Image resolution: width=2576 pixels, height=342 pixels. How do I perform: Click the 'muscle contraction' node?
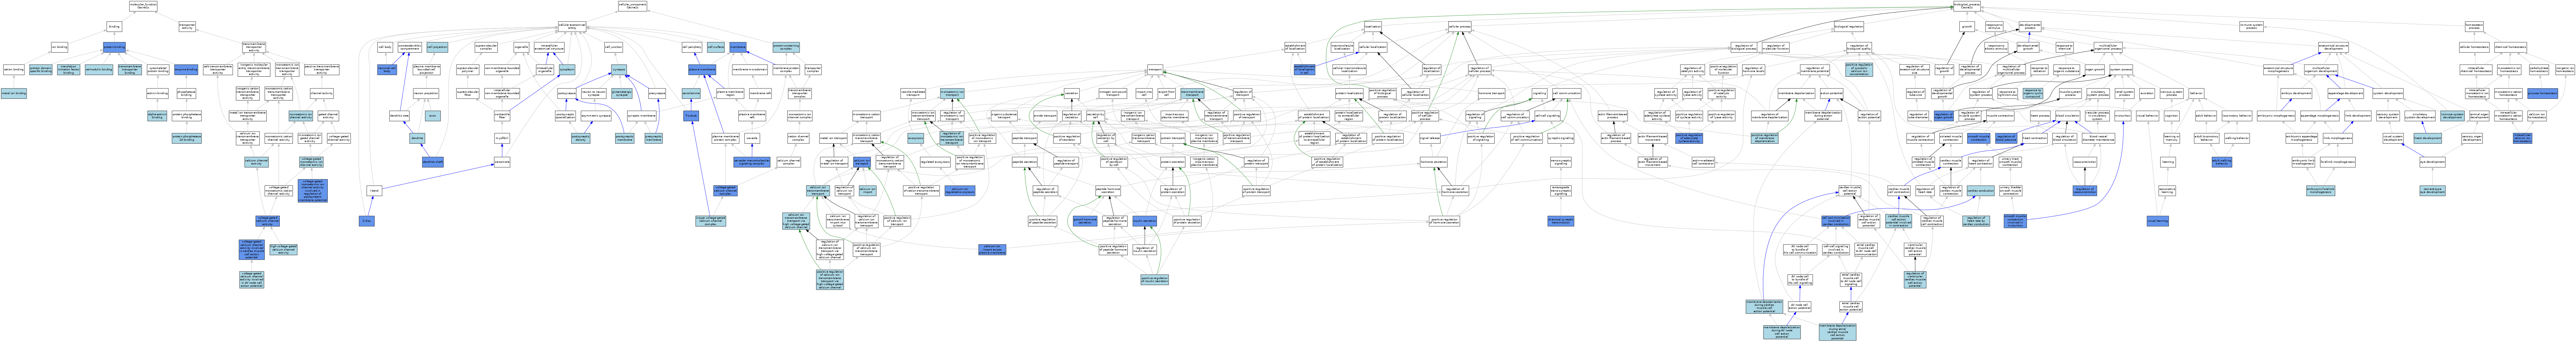[2000, 116]
